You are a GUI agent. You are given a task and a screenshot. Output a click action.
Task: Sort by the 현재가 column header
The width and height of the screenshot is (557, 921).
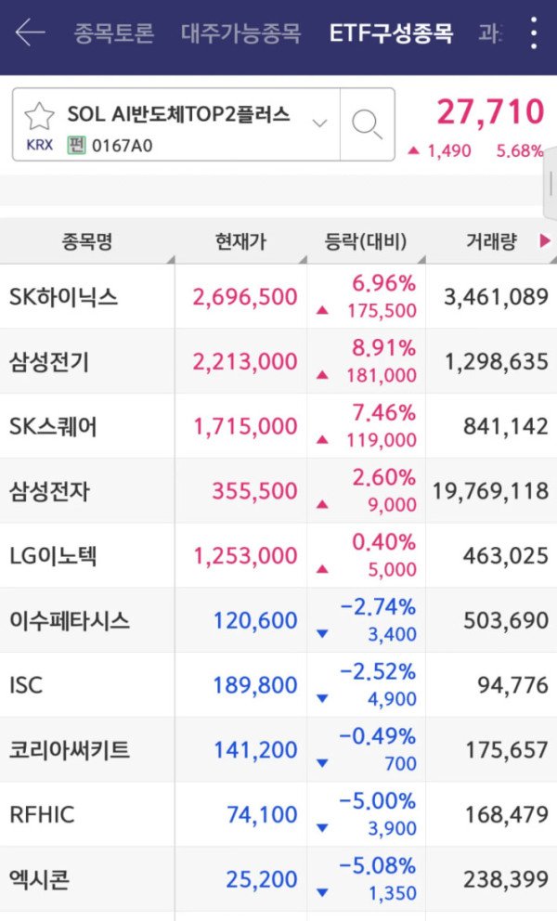240,240
